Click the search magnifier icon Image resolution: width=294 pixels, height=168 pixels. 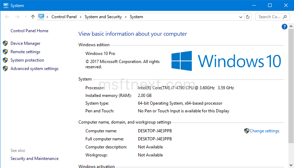tap(285, 17)
